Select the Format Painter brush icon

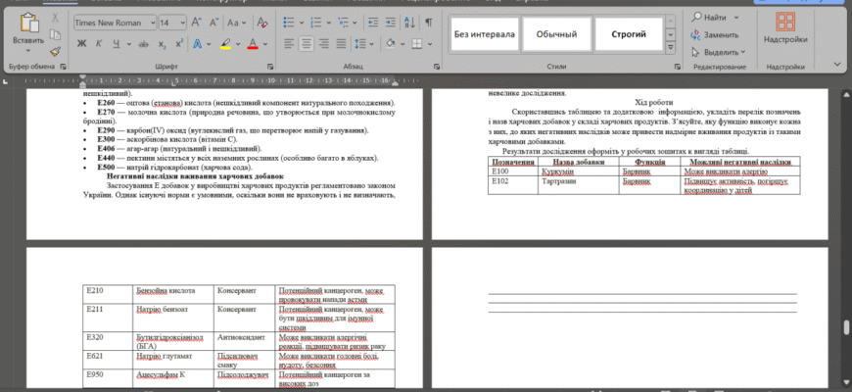coord(55,52)
